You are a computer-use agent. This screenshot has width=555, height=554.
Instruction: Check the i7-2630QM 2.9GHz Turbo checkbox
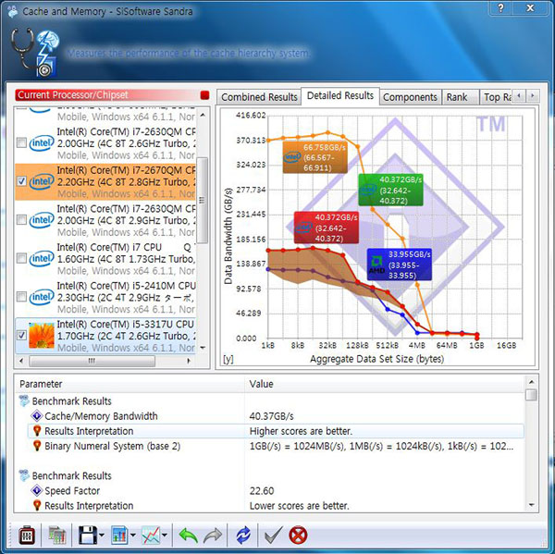[x=21, y=220]
